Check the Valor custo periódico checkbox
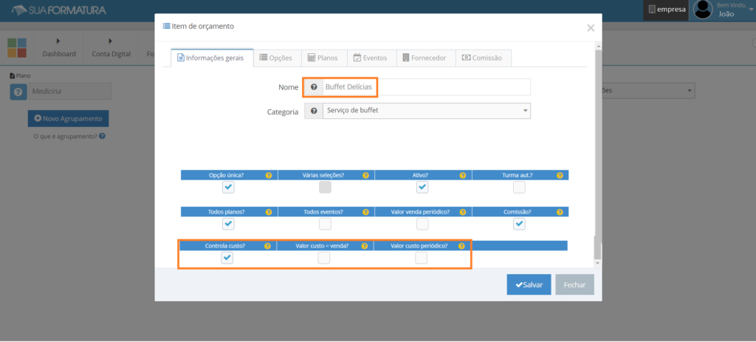This screenshot has height=342, width=756. pos(422,258)
